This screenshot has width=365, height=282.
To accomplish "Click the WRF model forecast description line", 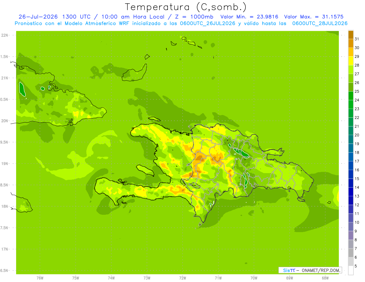I will pos(181,23).
